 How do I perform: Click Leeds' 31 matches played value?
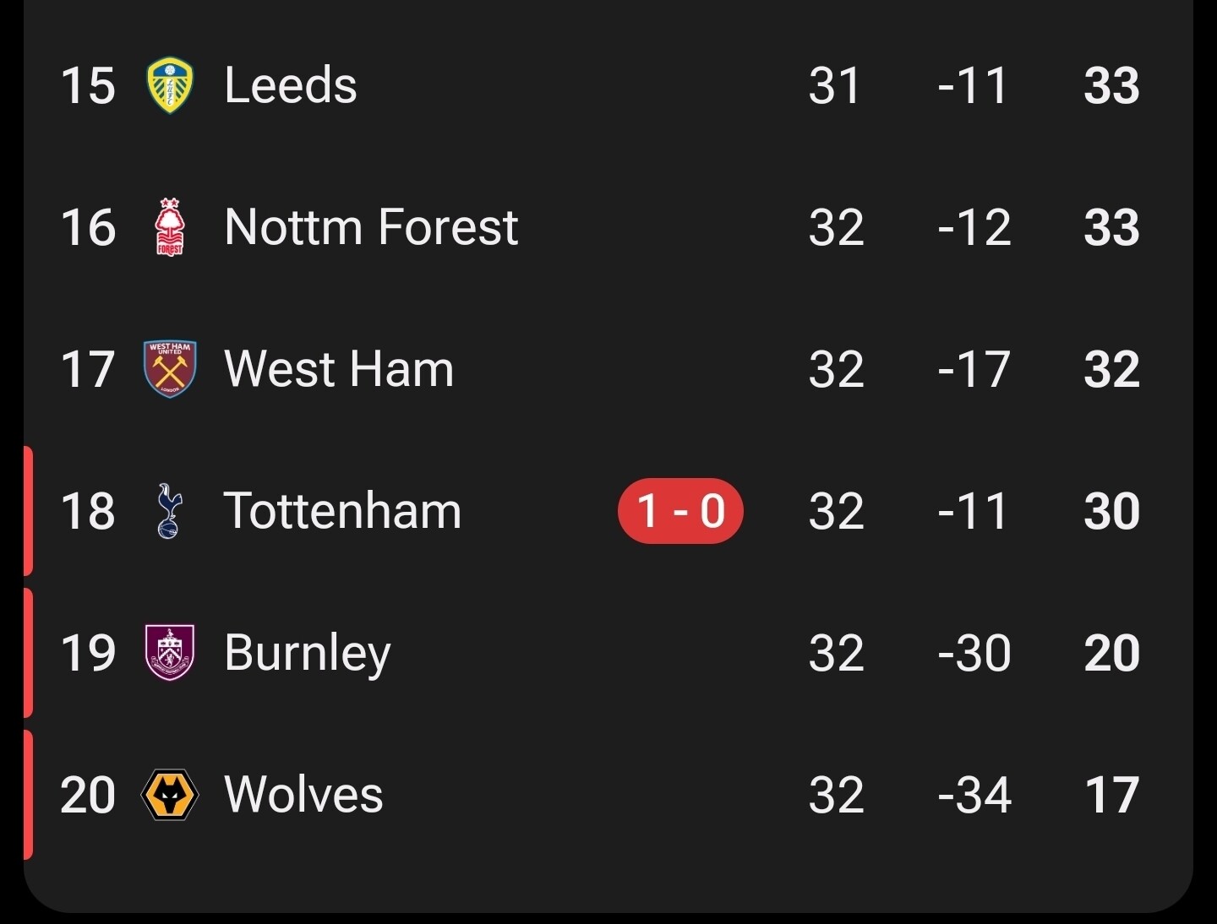pyautogui.click(x=835, y=85)
